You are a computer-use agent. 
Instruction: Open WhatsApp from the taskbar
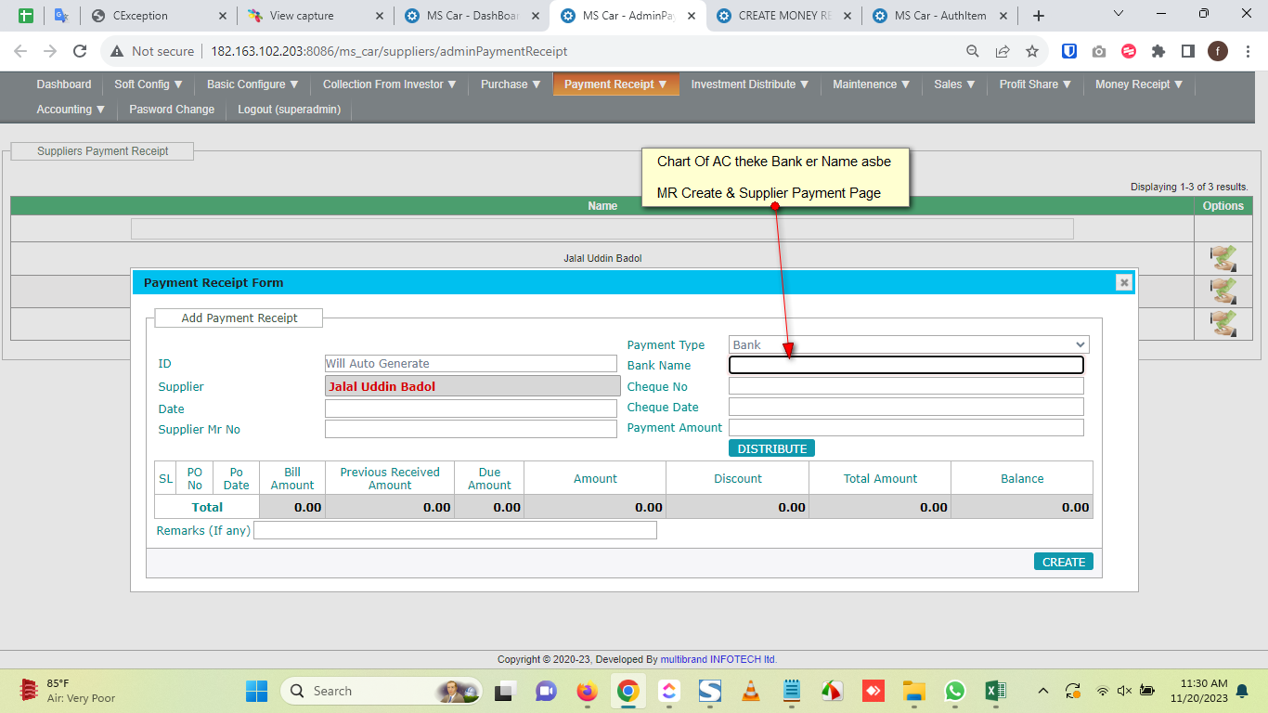pos(955,691)
